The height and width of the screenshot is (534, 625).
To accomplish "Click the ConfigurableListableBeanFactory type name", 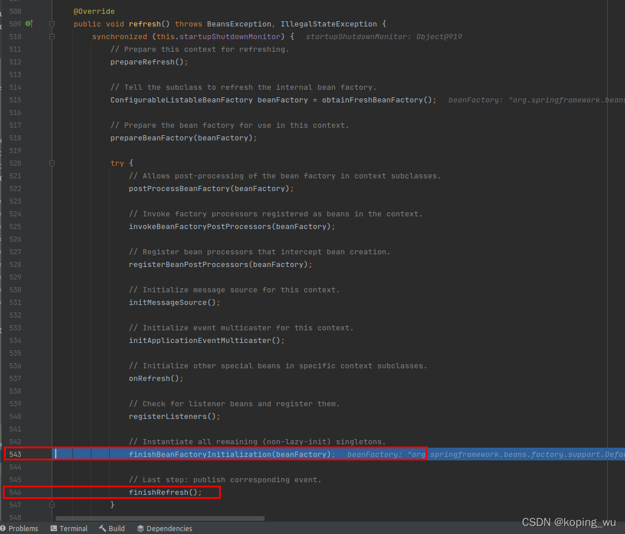I will [x=181, y=100].
